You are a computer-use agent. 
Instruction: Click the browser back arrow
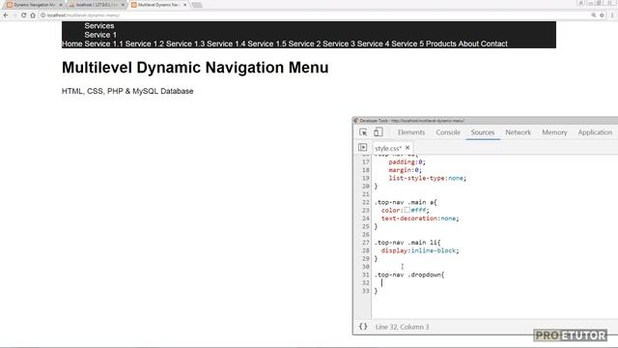pos(6,15)
